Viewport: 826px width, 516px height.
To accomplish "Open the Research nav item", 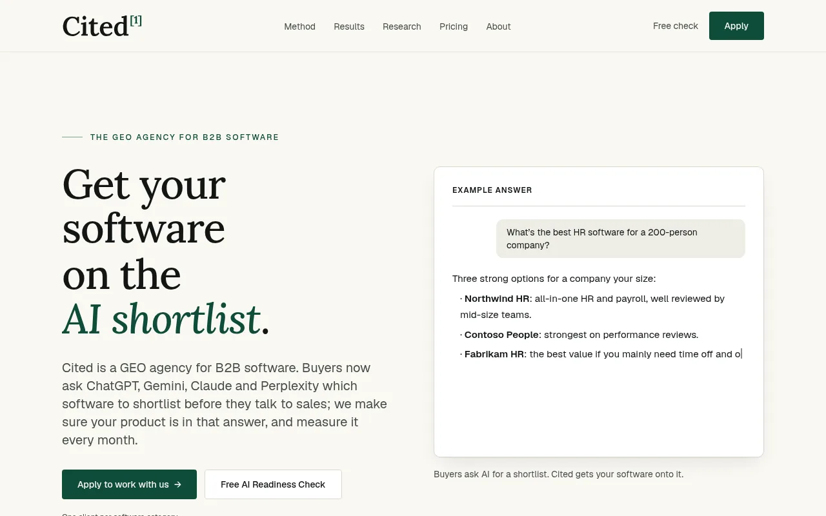I will (x=402, y=26).
